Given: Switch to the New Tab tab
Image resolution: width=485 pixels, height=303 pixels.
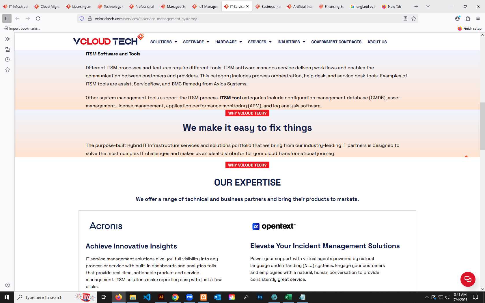Looking at the screenshot, I should tap(395, 6).
